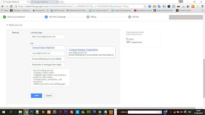Open the SERP Checker bookmark
Screen dimensions: 205x115
click(x=58, y=11)
